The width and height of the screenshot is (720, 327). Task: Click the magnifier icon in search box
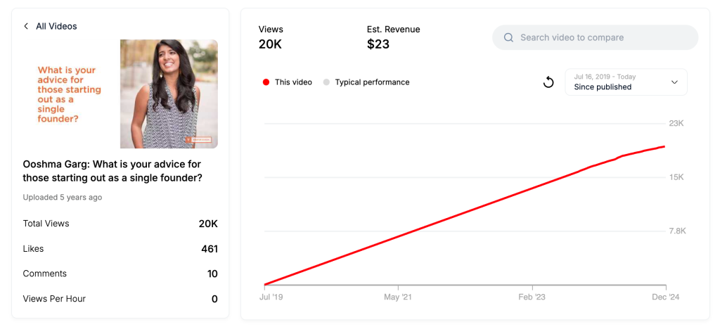[x=508, y=37]
